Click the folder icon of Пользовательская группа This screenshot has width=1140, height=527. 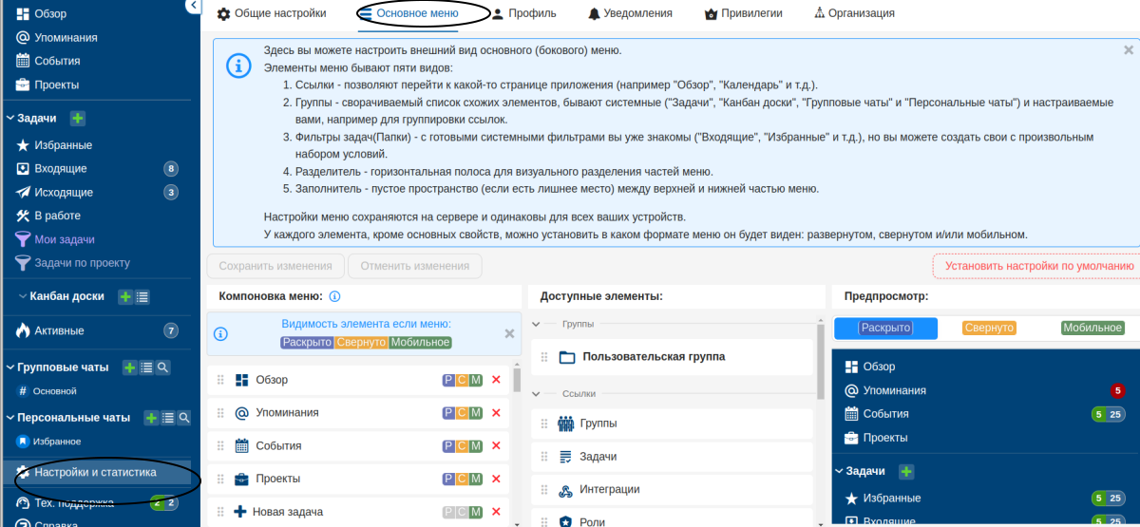tap(568, 357)
